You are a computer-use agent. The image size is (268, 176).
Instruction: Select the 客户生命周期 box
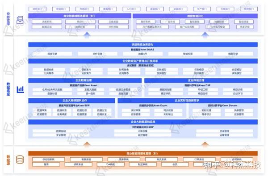pos(187,27)
